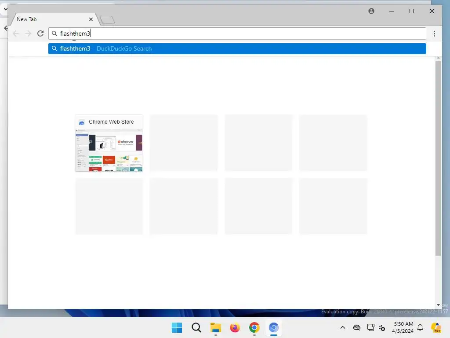The image size is (450, 338).
Task: Click the Chrome Web Store tile title
Action: [x=111, y=122]
